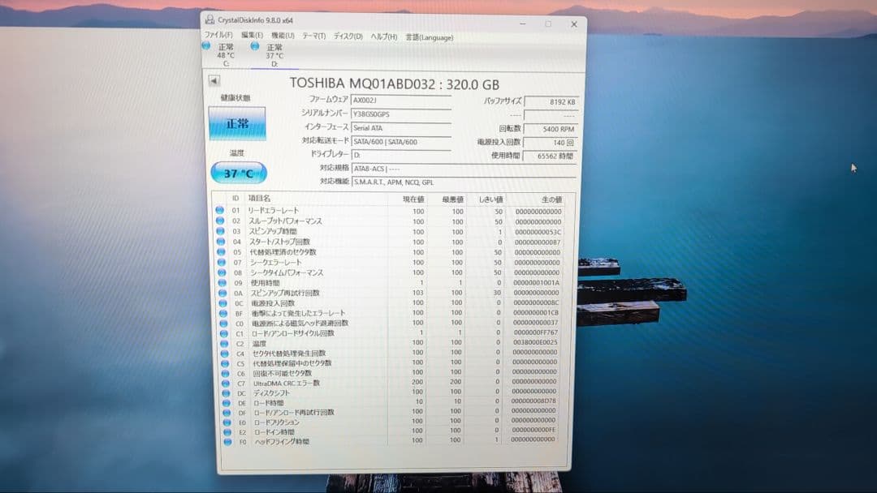Click raw value 0000000FF767
877x493 pixels.
click(x=535, y=332)
